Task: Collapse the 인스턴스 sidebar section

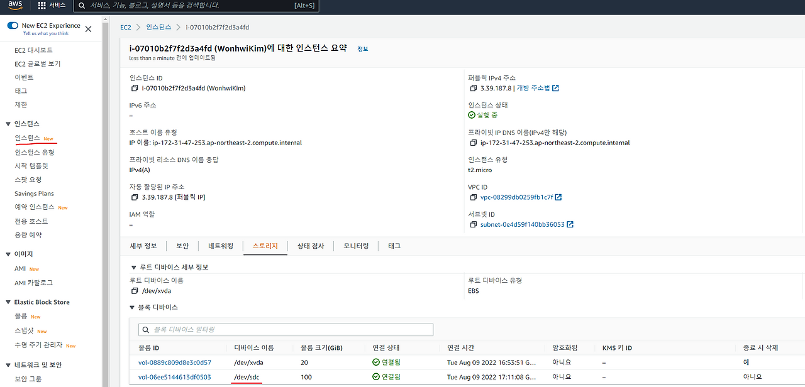Action: [8, 124]
